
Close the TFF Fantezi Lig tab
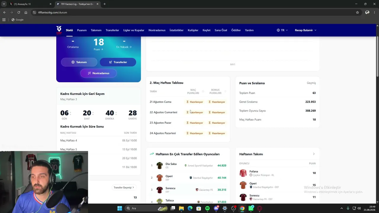click(x=97, y=4)
